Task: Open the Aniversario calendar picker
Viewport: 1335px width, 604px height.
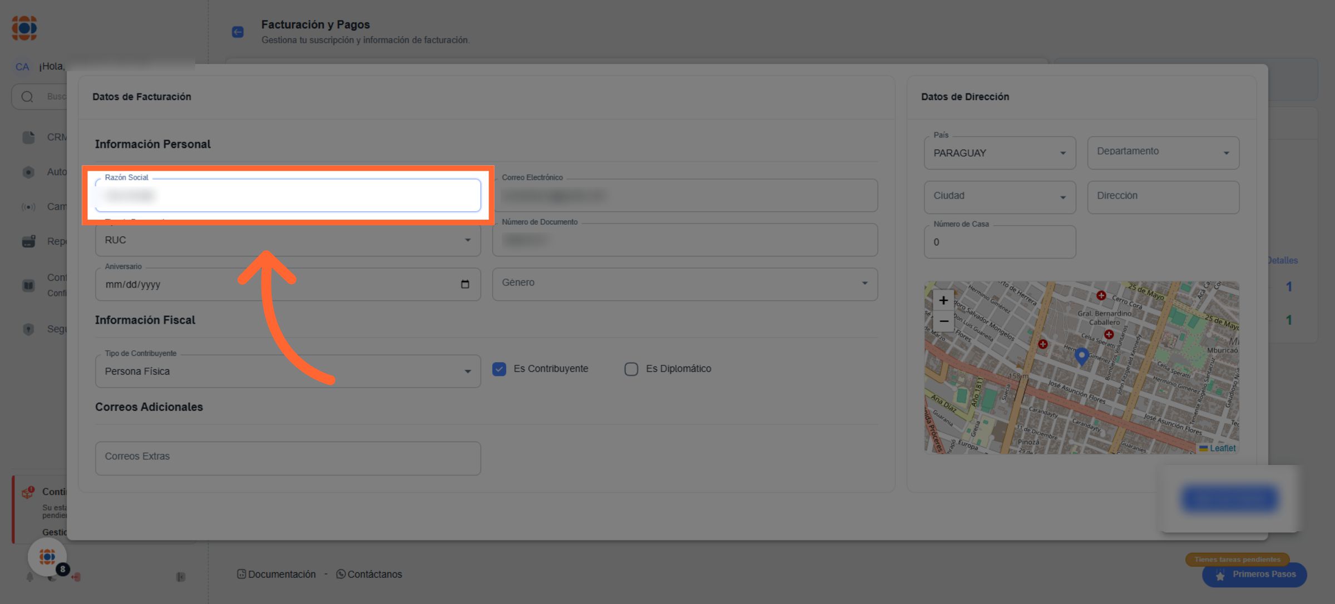Action: [465, 284]
